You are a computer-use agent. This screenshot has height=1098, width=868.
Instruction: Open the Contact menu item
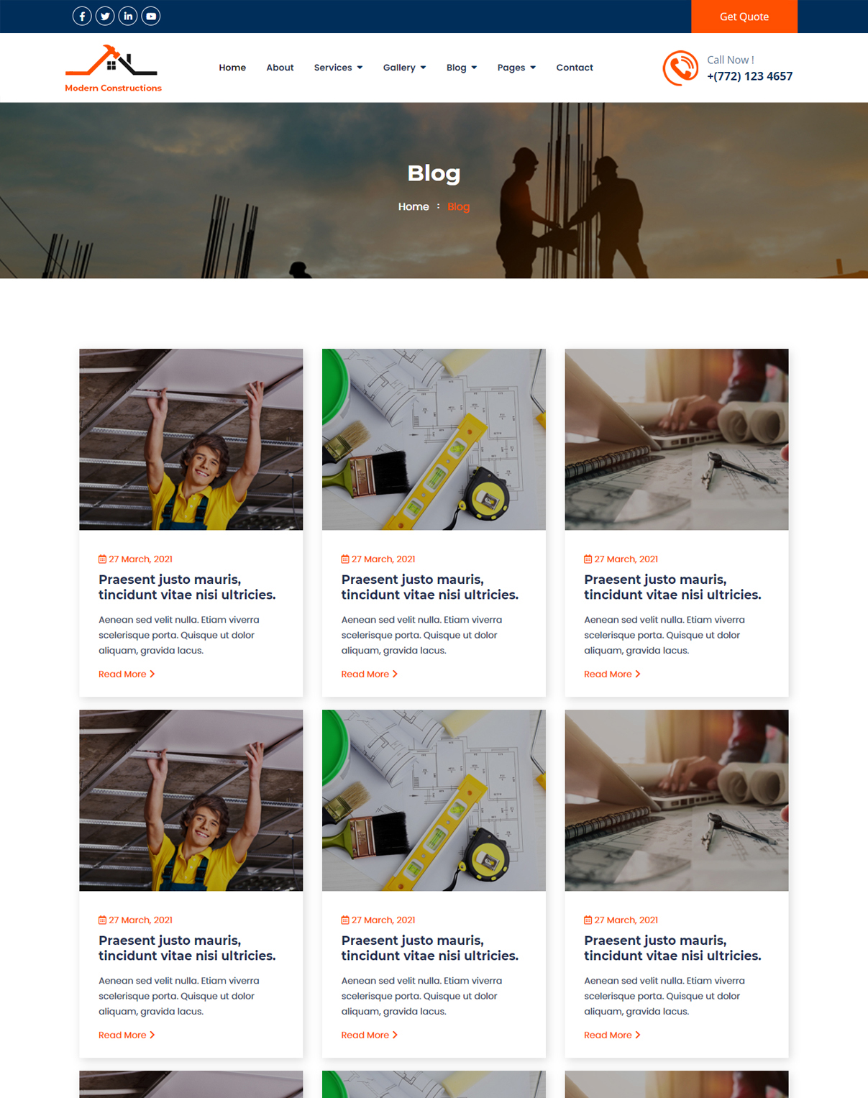click(575, 68)
